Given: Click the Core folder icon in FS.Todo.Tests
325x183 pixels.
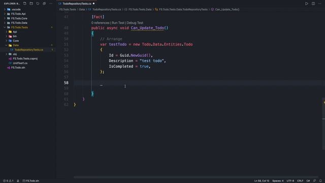Looking at the screenshot, I should tap(10, 41).
